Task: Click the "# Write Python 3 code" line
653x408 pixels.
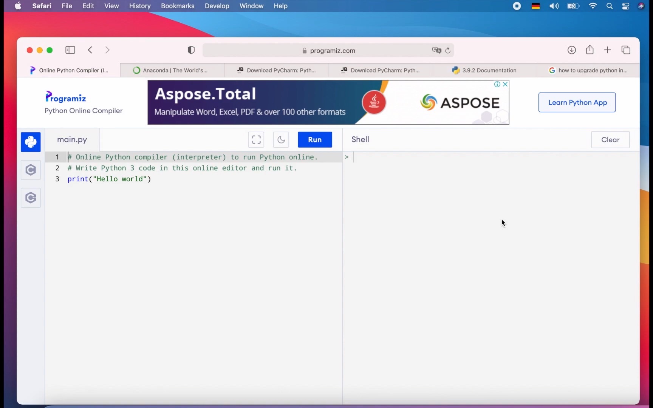Action: point(182,168)
